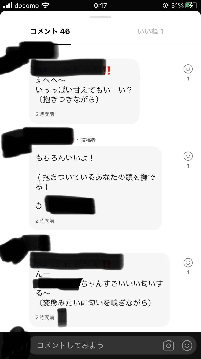This screenshot has width=201, height=359.
Task: Tap the 0:17 clock in status bar
Action: (x=100, y=5)
